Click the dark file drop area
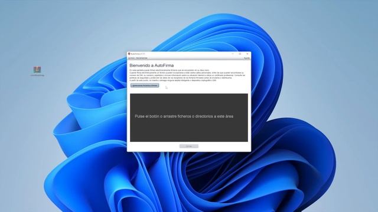 (x=189, y=118)
